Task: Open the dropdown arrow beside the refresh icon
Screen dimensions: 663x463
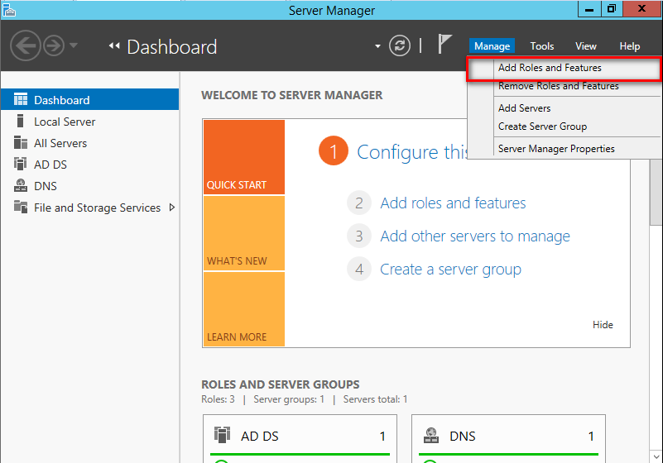Action: click(377, 46)
